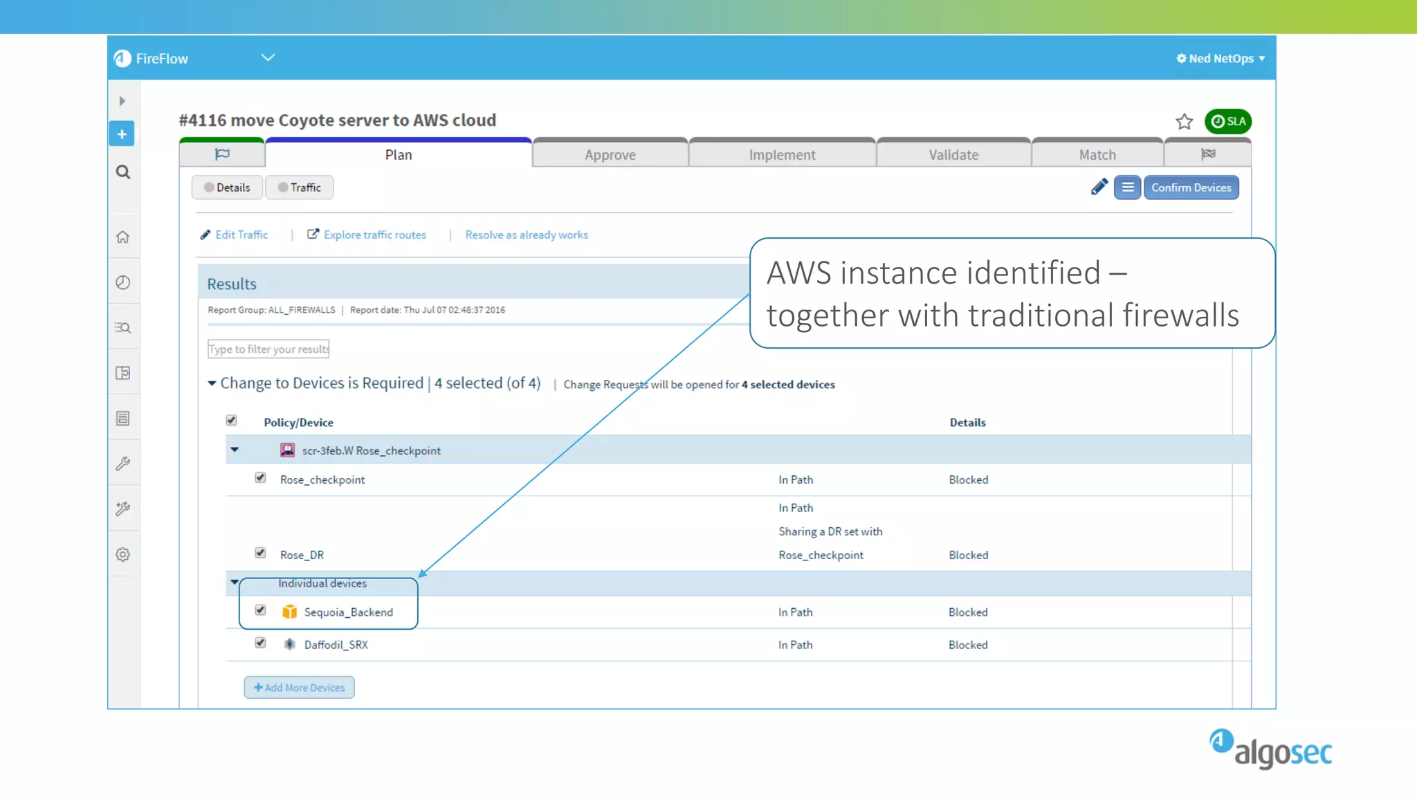
Task: Open the blue list menu button
Action: [x=1128, y=187]
